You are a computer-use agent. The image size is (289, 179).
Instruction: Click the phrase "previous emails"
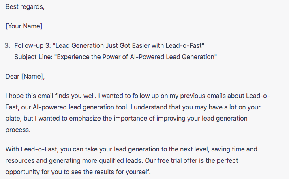[x=190, y=96]
